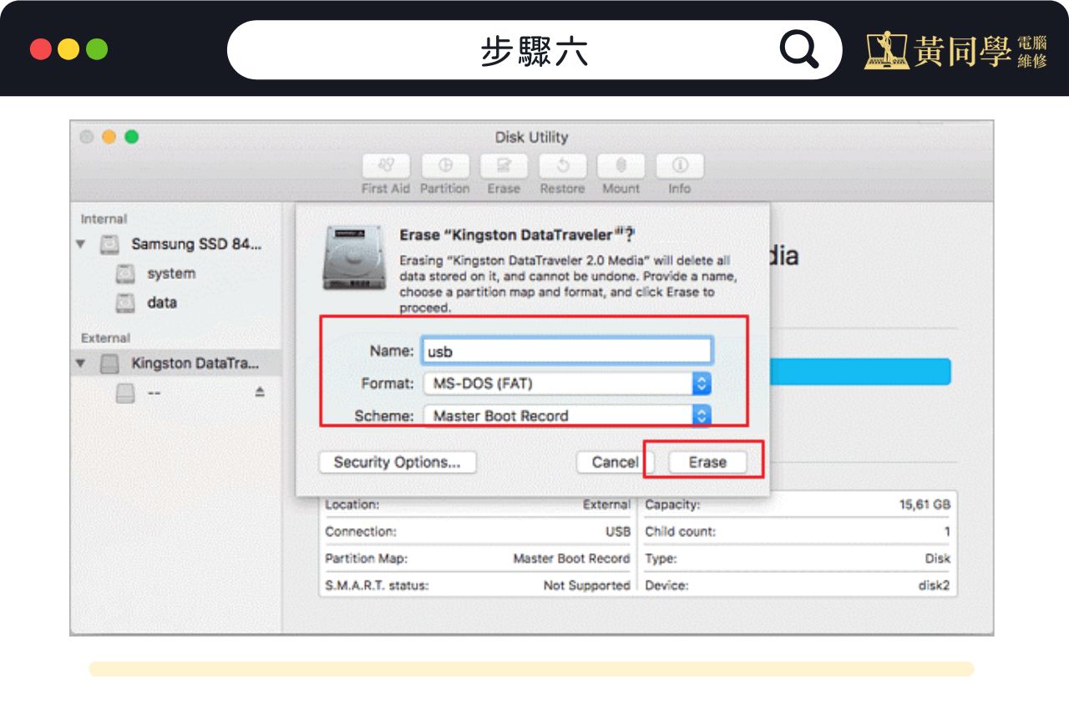Click green zoom button of Disk Utility window
1069x710 pixels.
point(132,137)
